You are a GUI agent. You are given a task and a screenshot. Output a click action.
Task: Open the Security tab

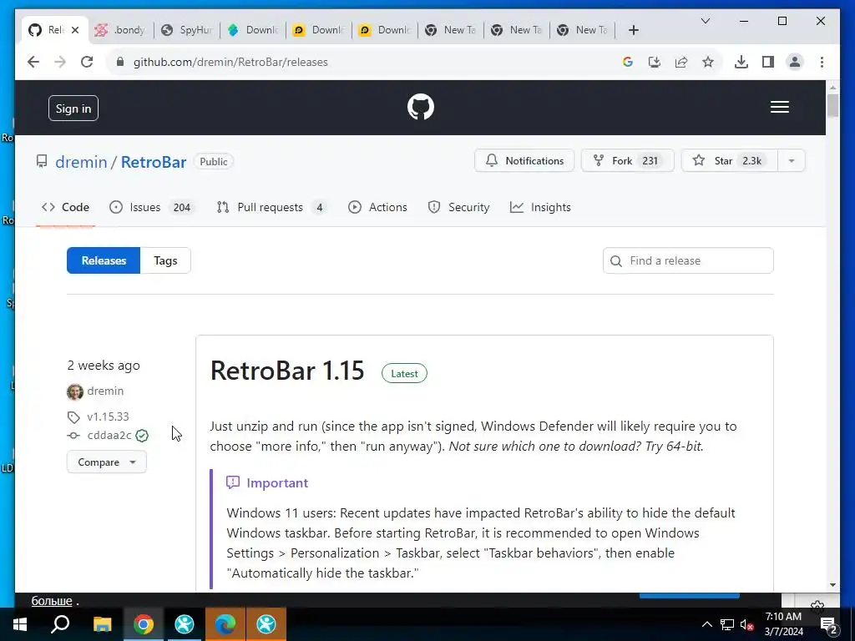[x=458, y=207]
